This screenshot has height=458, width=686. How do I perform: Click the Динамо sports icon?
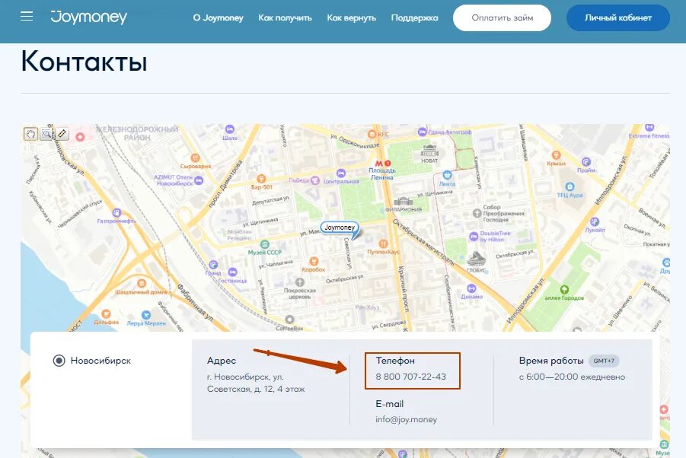click(x=471, y=288)
